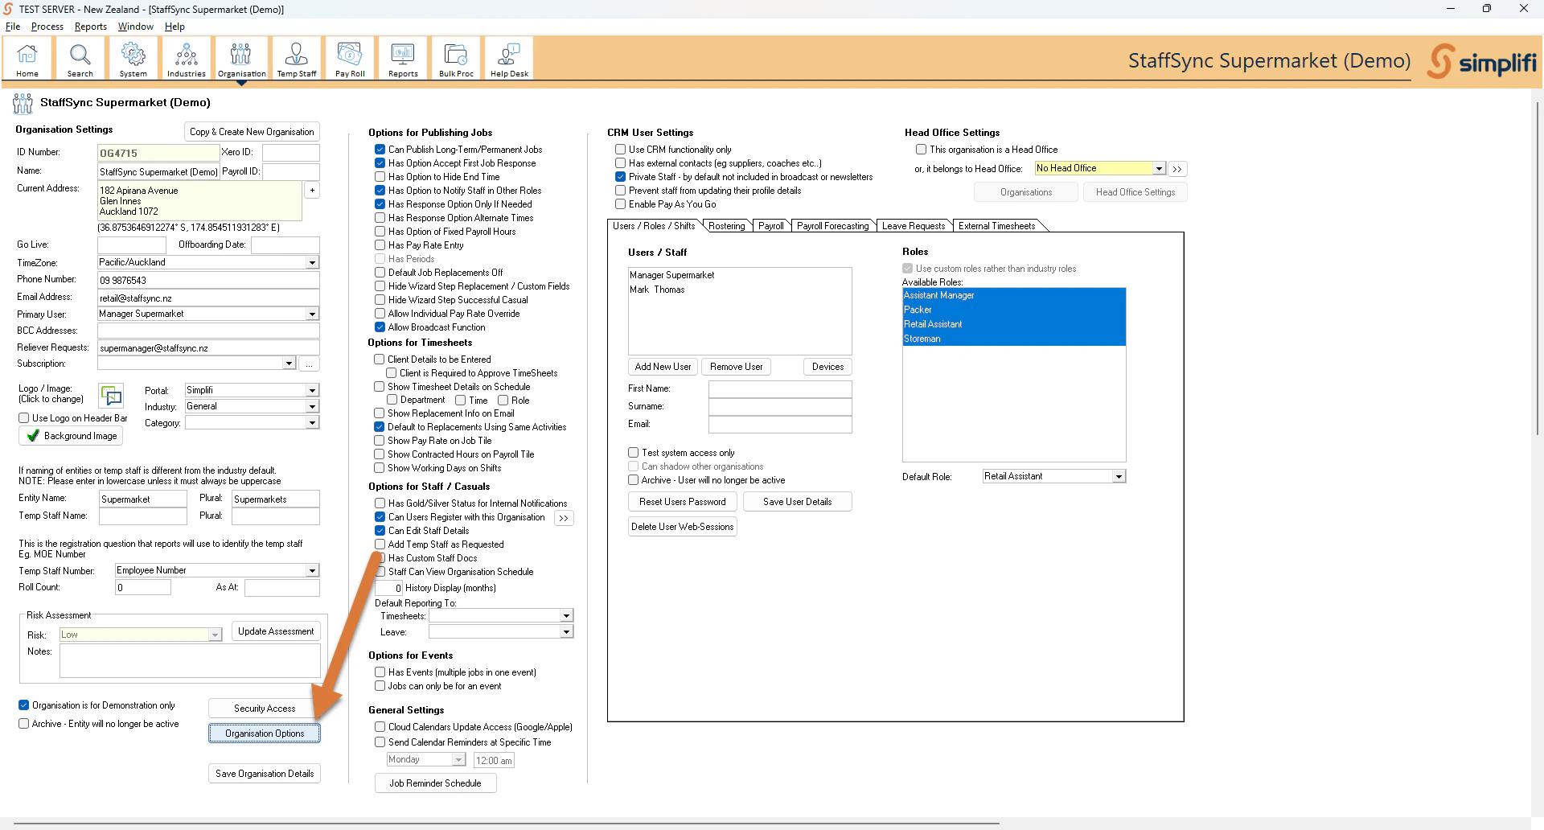Open the System settings toolbar icon
The image size is (1544, 830).
point(133,59)
